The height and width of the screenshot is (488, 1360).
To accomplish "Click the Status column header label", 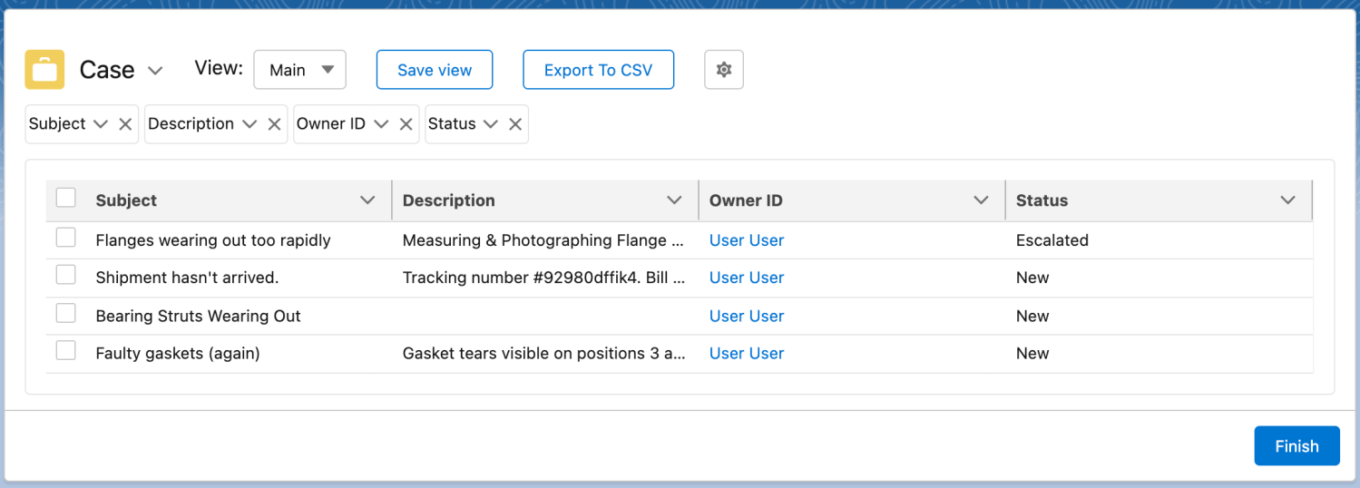I will click(1042, 200).
